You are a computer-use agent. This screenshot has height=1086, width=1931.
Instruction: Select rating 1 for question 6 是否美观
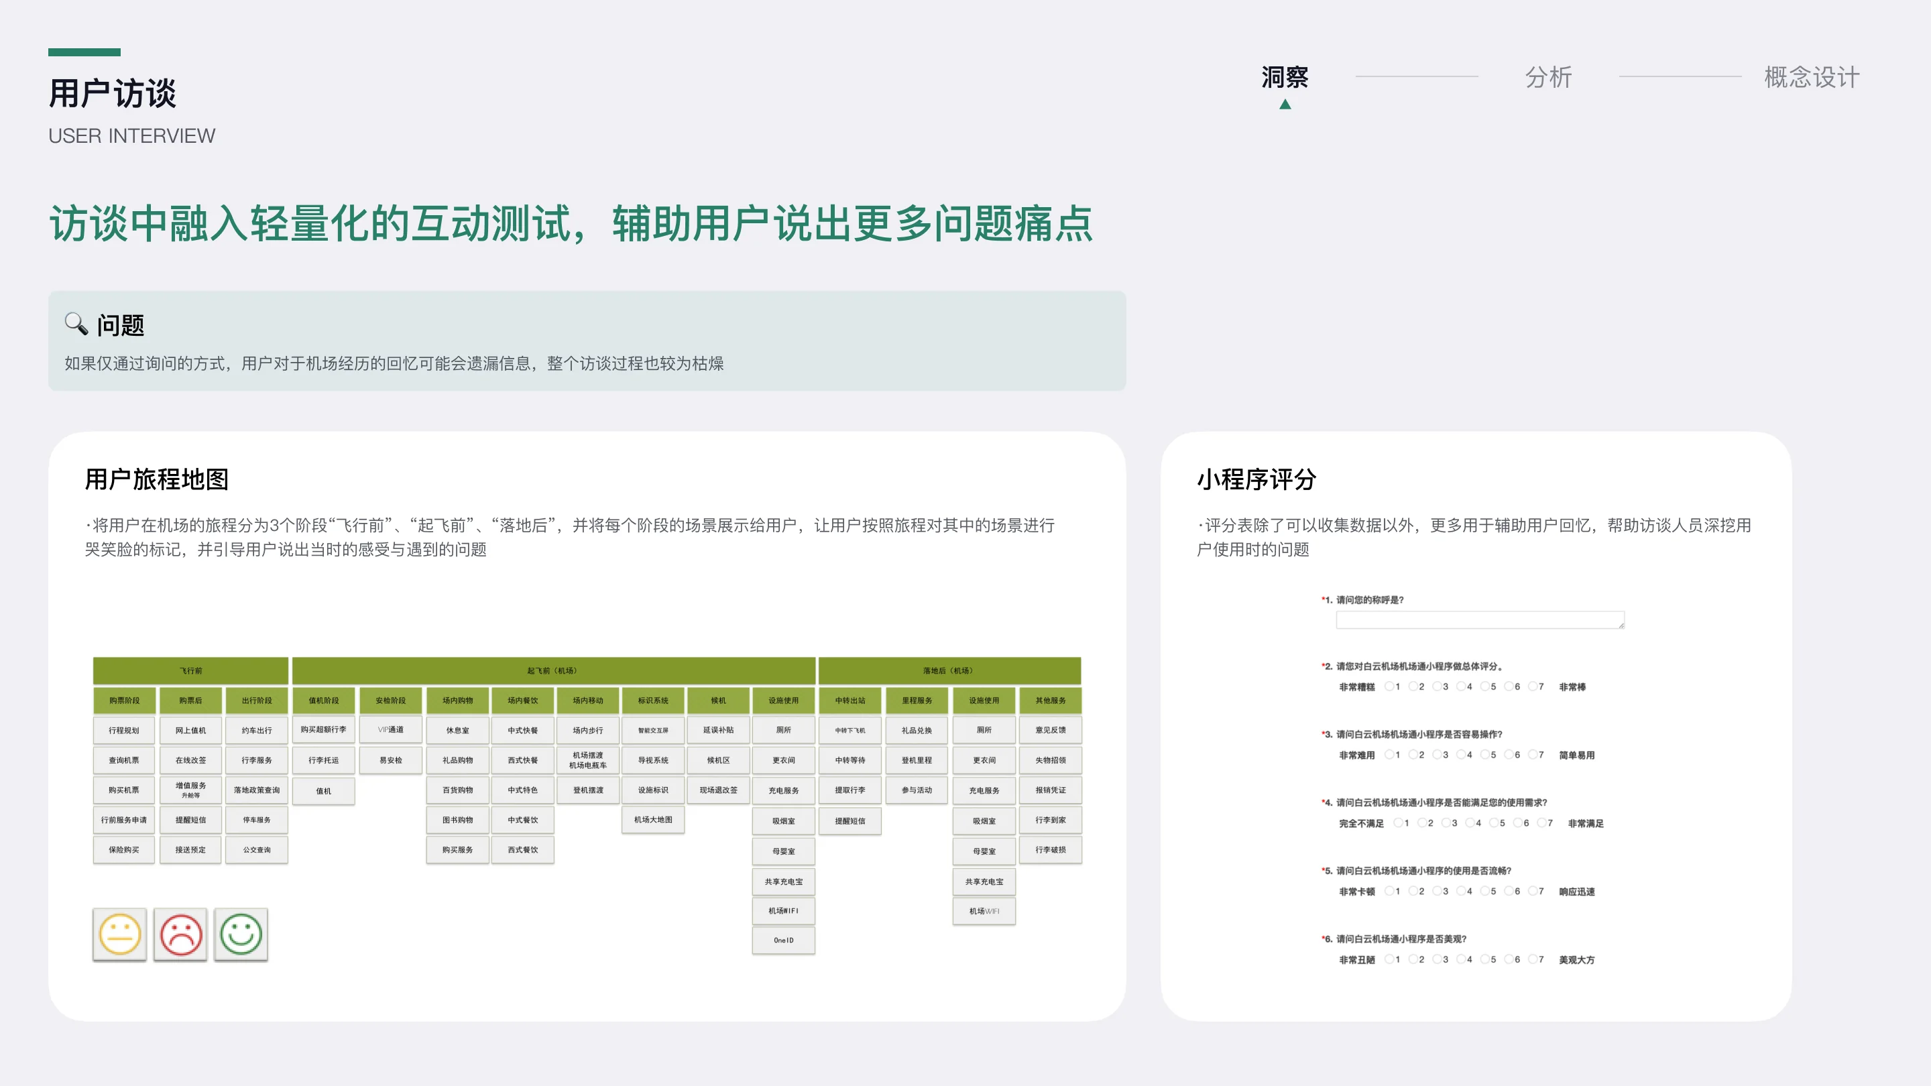click(1389, 959)
